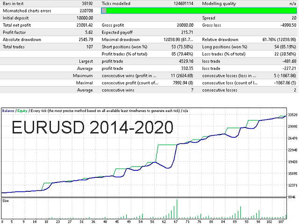Click the 22945 value on chart axis
This screenshot has width=299, height=224.
(292, 150)
